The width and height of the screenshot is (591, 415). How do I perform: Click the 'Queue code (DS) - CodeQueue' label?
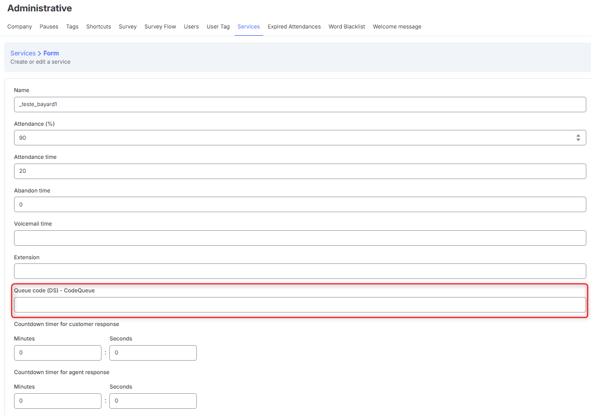[x=54, y=290]
